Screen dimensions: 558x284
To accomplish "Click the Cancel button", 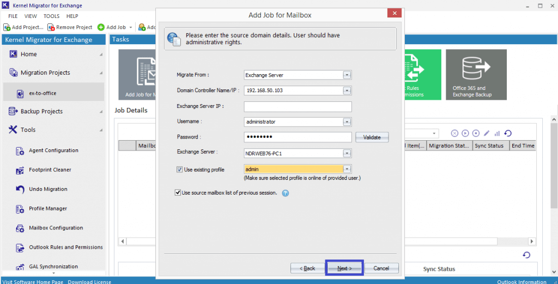I will (381, 268).
